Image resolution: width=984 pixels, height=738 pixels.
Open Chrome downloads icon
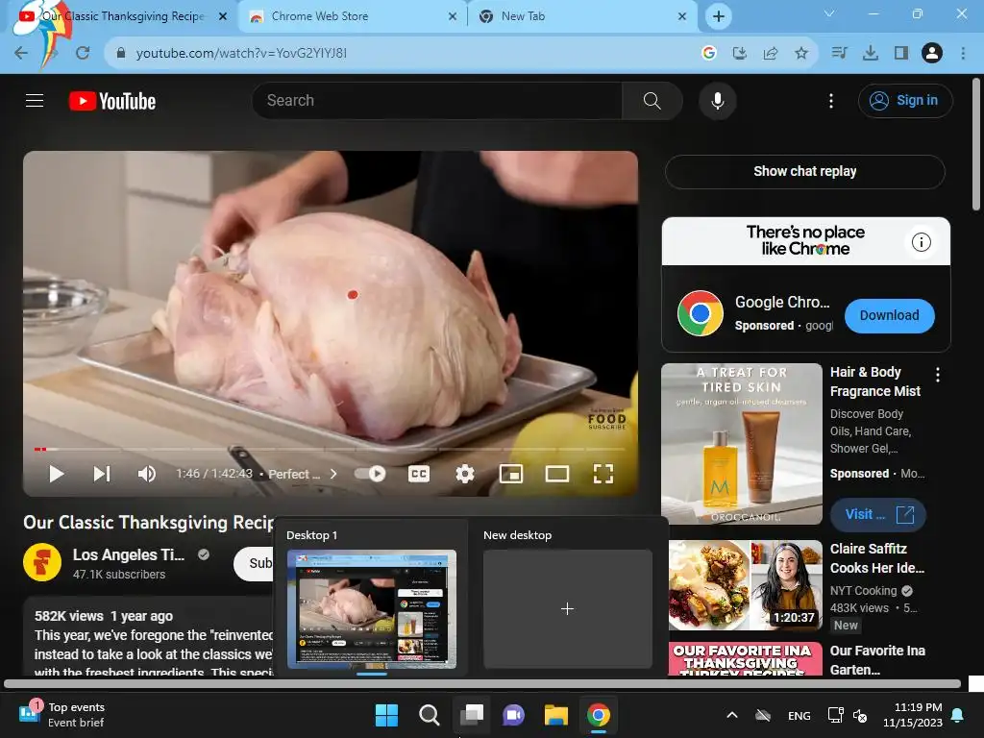coord(870,53)
